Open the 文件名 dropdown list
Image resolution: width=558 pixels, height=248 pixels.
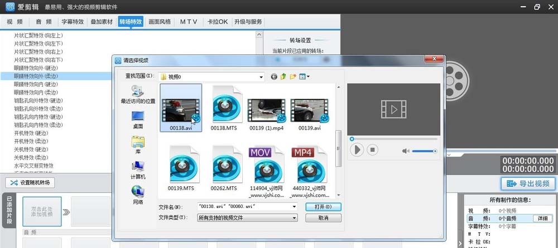[294, 206]
